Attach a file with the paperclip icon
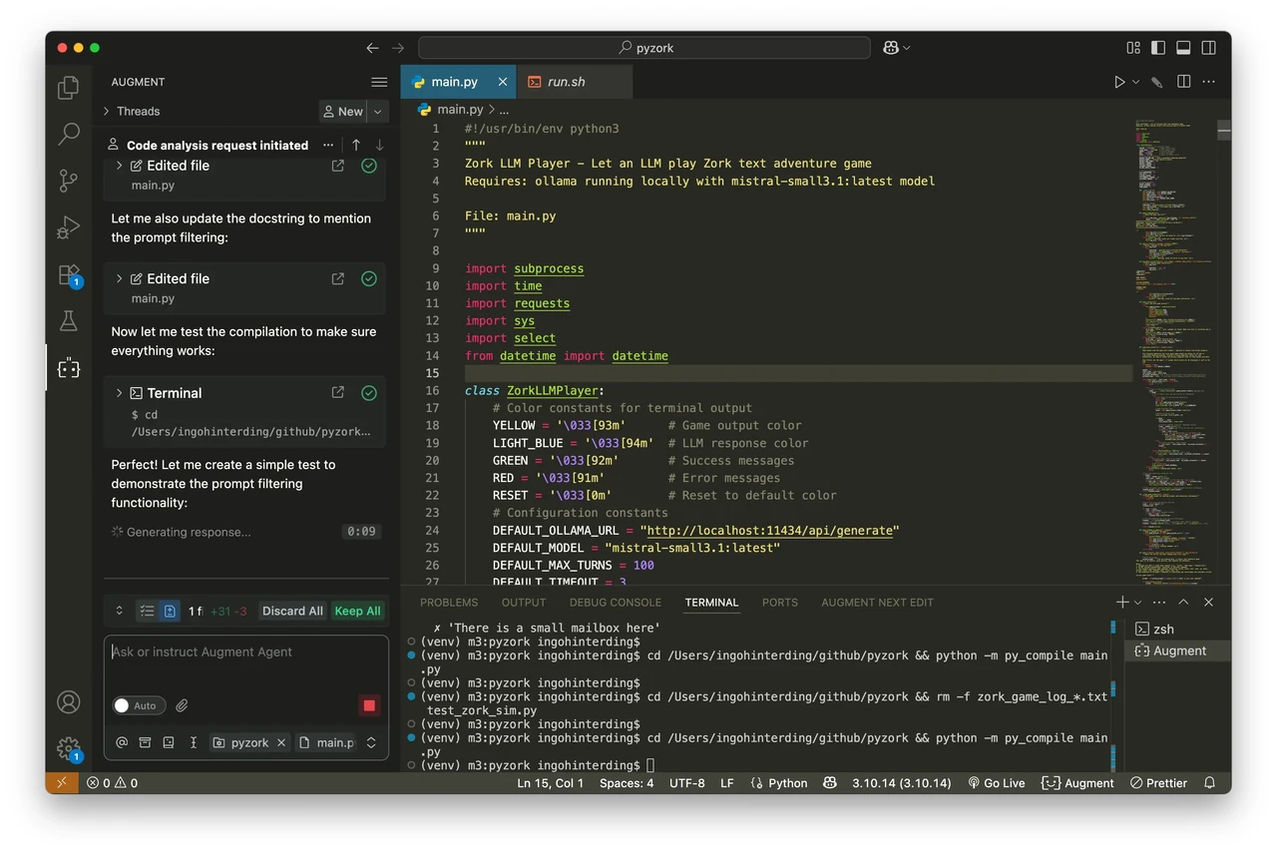 (x=183, y=705)
